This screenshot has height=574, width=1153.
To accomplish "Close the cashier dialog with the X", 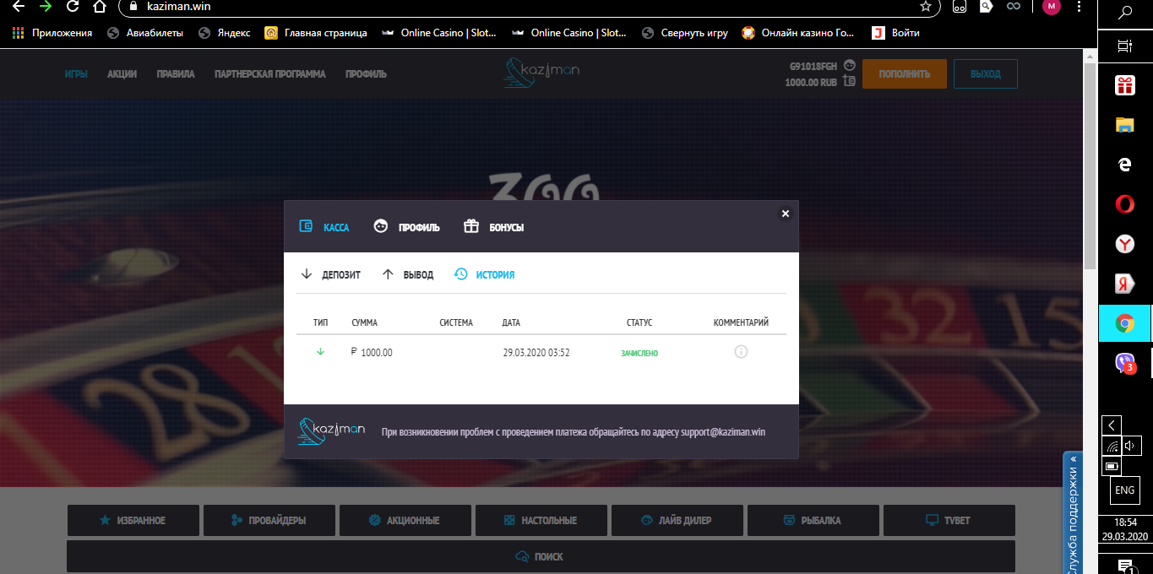I will pyautogui.click(x=786, y=214).
